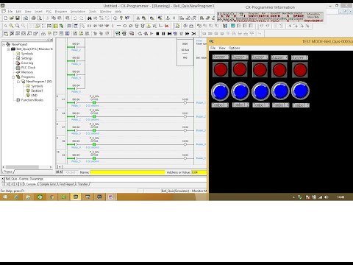Open the File menu in CX-Programmer
Viewport: 353px width, 265px height.
tap(10, 11)
